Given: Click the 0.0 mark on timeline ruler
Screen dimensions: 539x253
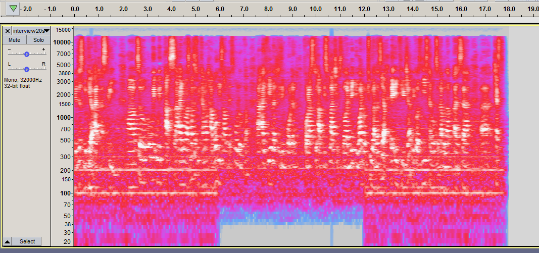Looking at the screenshot, I should pyautogui.click(x=74, y=9).
